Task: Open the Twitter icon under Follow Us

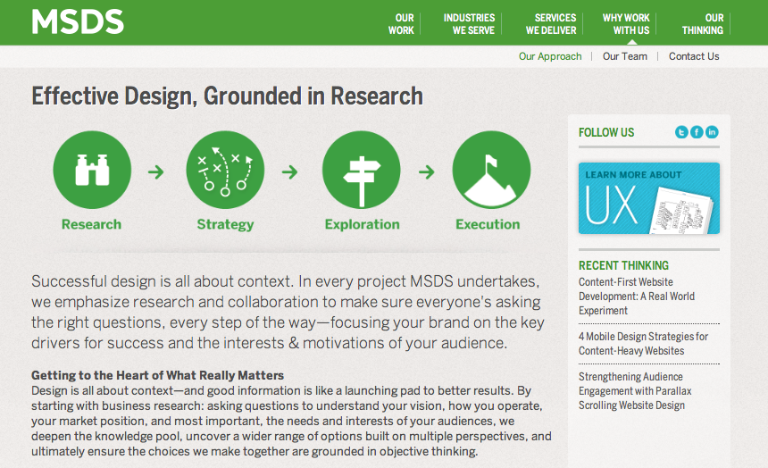Action: [x=681, y=132]
